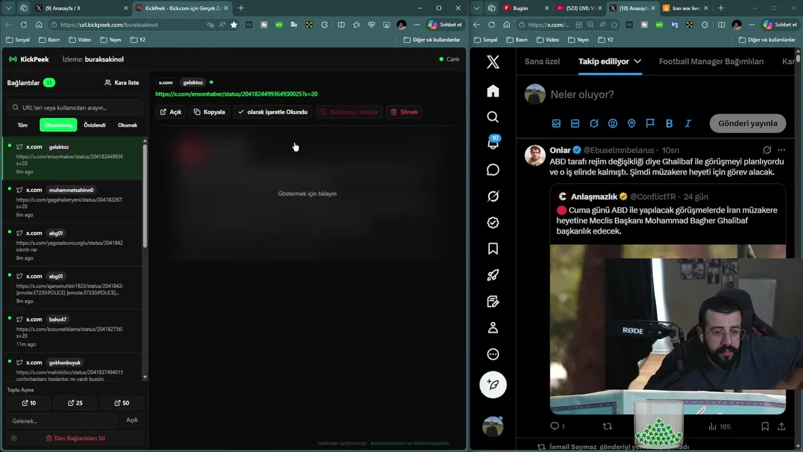Open Profile person icon in X sidebar
803x452 pixels.
pos(493,328)
